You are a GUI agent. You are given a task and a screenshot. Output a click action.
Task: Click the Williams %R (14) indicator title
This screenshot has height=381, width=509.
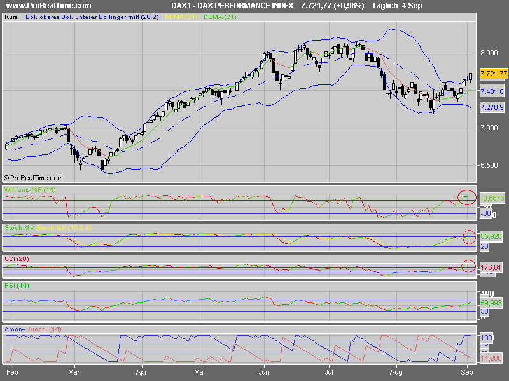30,189
